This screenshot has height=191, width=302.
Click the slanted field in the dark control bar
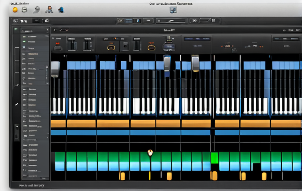(205, 20)
